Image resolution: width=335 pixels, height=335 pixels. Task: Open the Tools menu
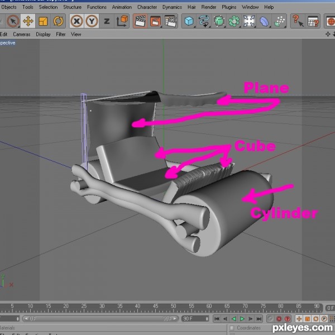point(28,7)
